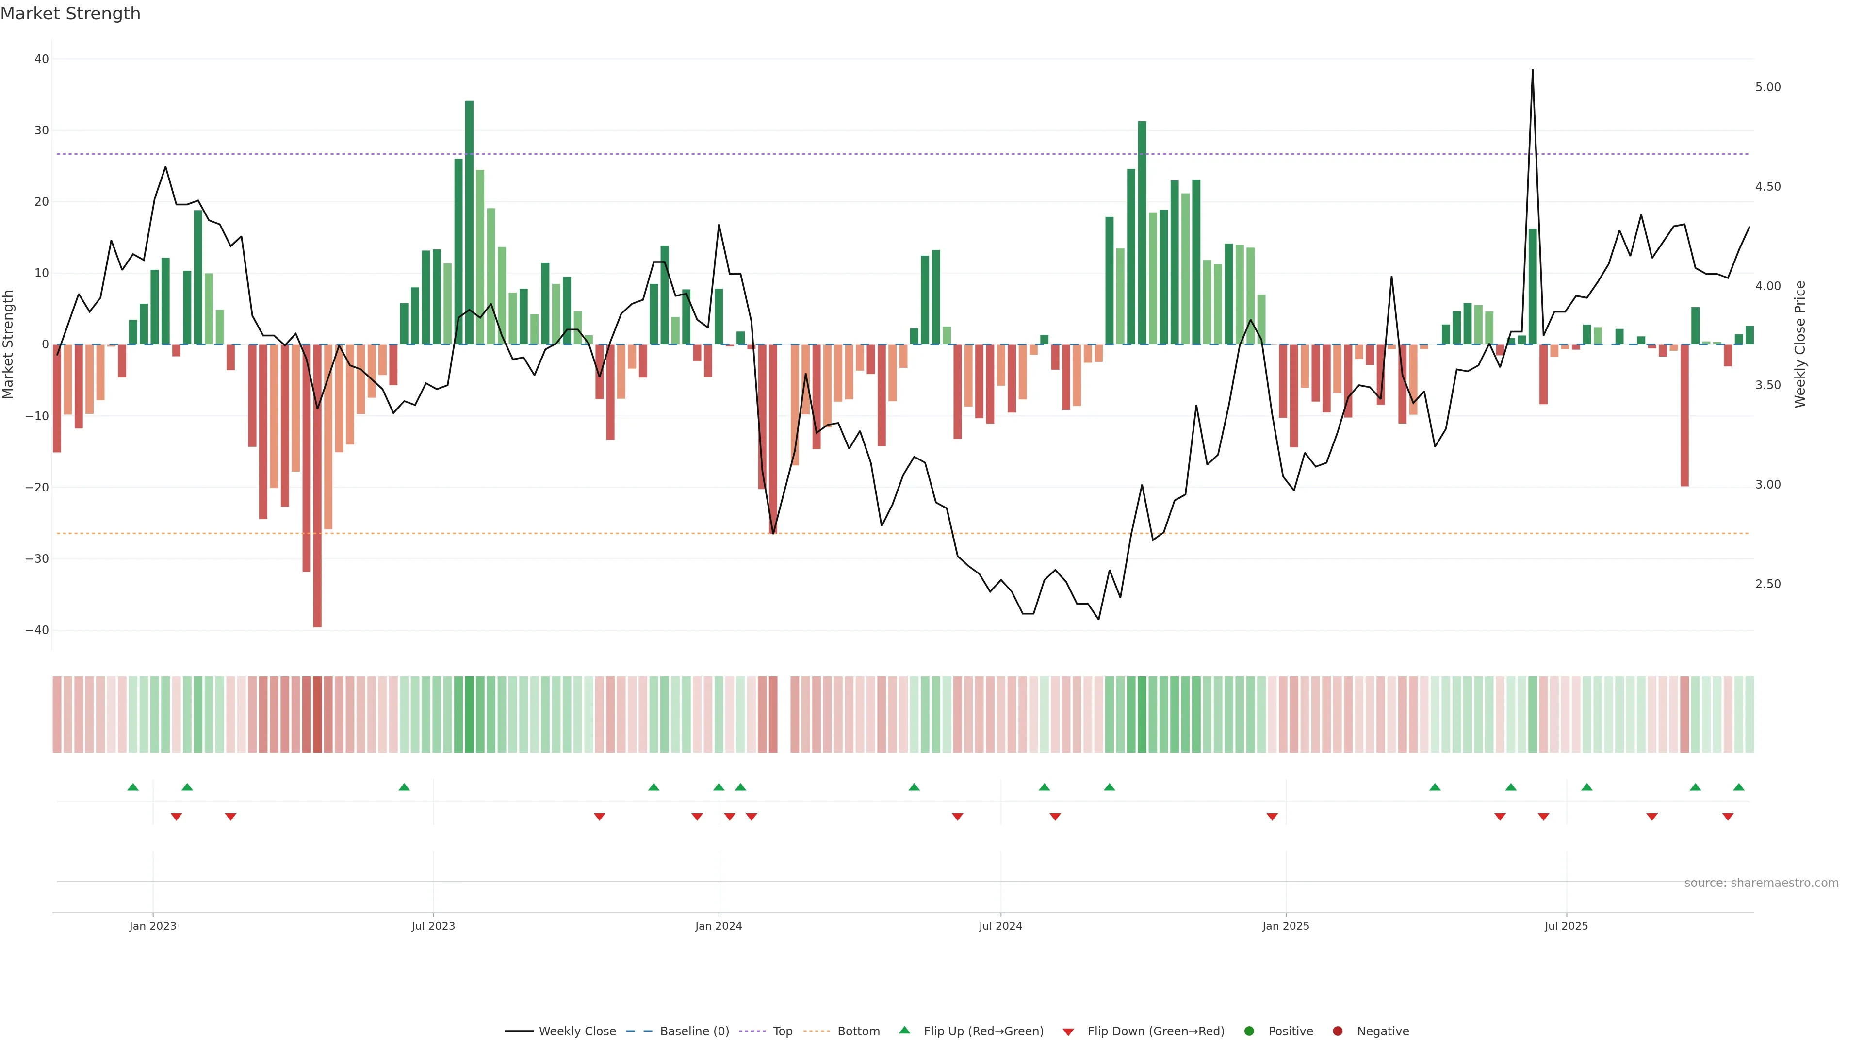Click the Jan 2024 x-axis label

pyautogui.click(x=718, y=926)
